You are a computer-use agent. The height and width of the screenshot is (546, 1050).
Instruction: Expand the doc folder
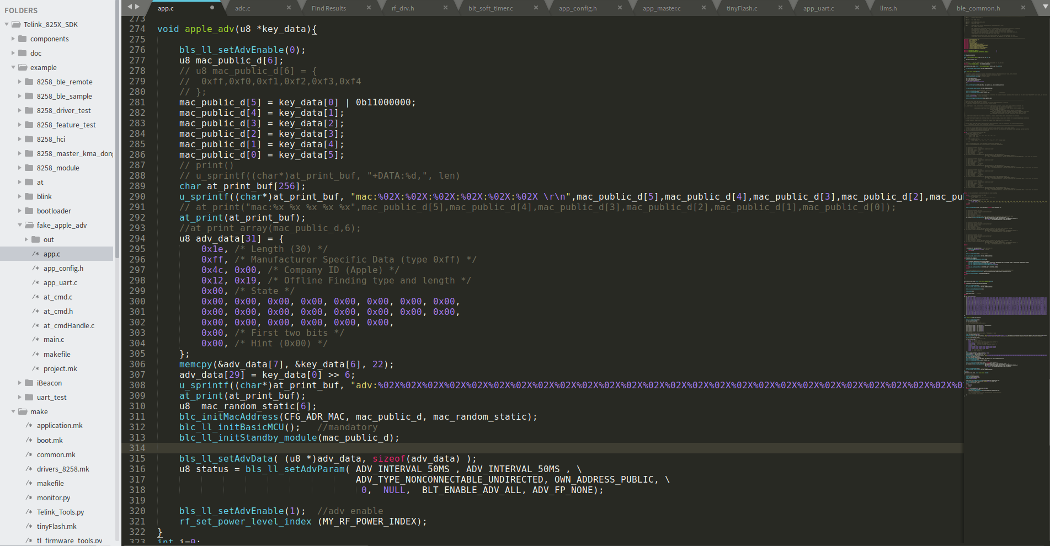pyautogui.click(x=13, y=53)
